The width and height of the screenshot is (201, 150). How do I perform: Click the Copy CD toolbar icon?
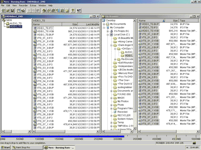[x=49, y=11]
